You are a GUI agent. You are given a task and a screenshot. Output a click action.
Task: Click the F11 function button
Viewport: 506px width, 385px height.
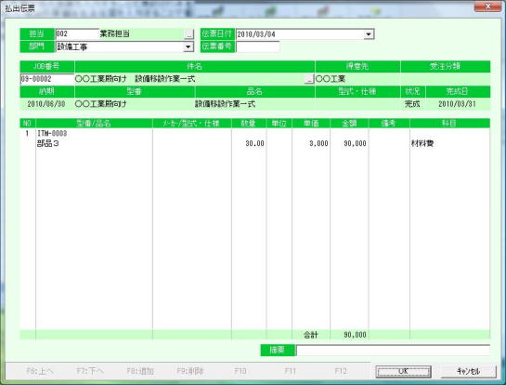tap(291, 371)
